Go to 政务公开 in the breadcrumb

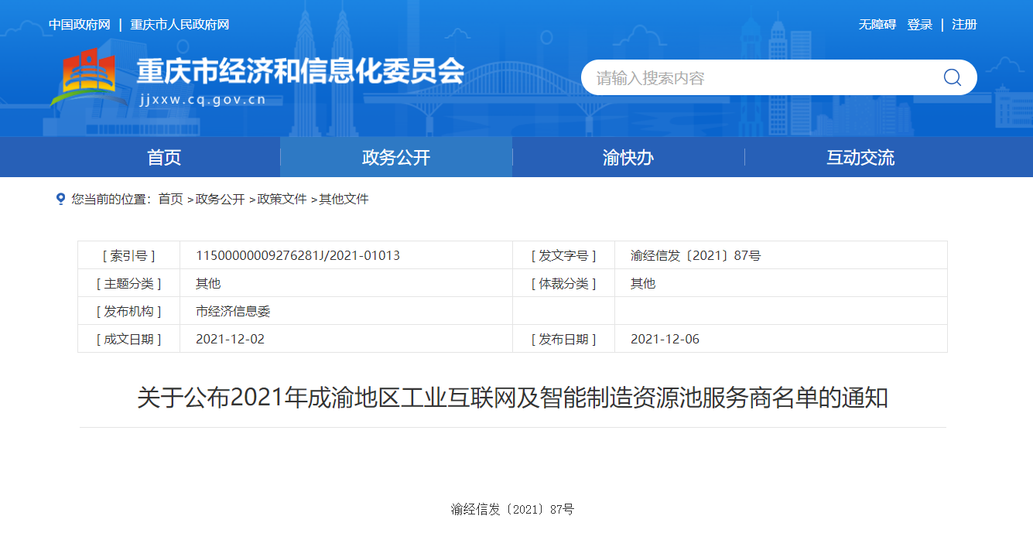pyautogui.click(x=221, y=199)
